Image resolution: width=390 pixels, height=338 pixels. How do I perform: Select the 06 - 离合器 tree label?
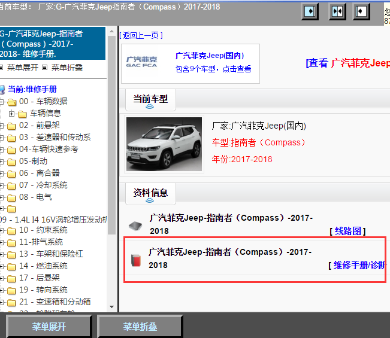(40, 173)
